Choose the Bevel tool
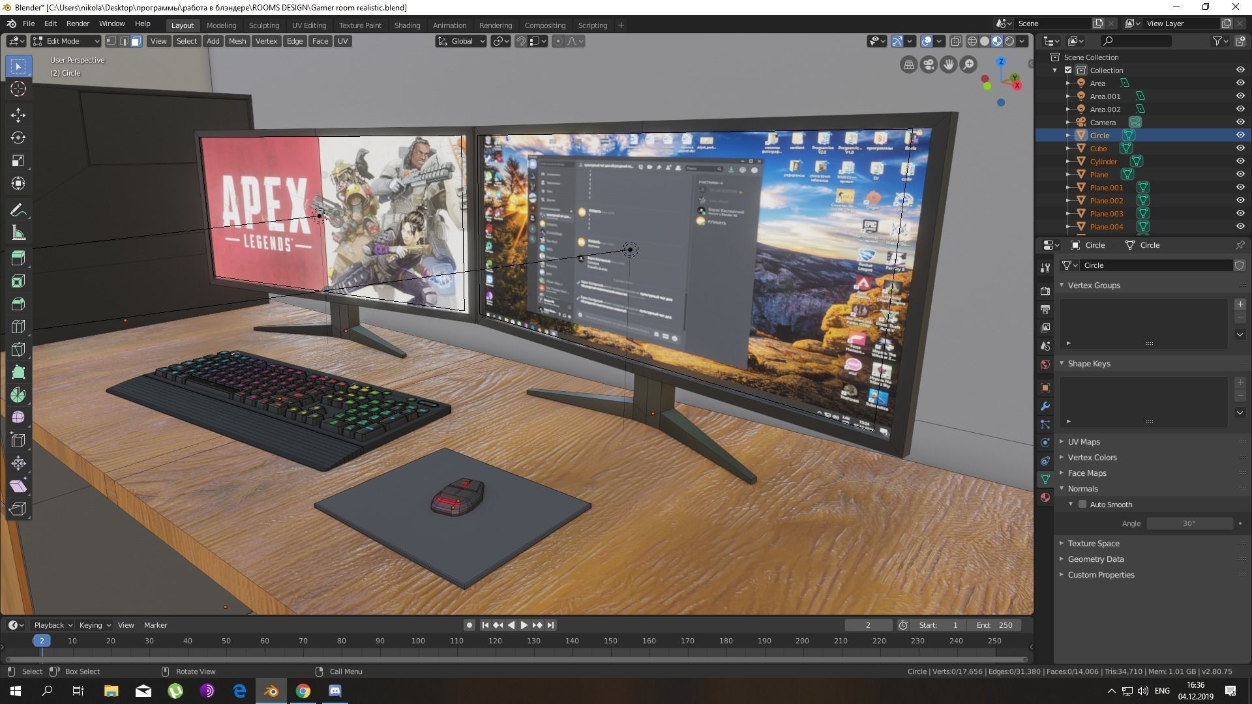1252x704 pixels. [x=18, y=304]
